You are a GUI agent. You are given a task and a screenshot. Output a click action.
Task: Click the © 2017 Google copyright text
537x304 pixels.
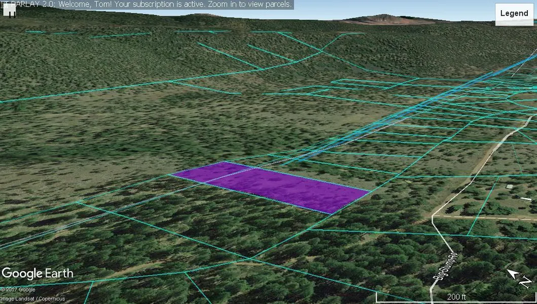[18, 290]
